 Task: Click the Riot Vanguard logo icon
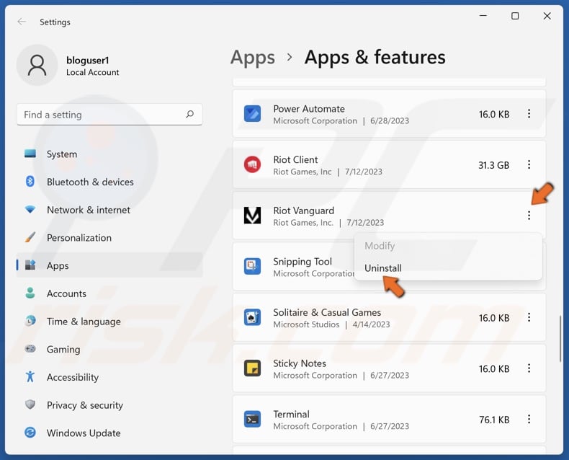pyautogui.click(x=252, y=216)
